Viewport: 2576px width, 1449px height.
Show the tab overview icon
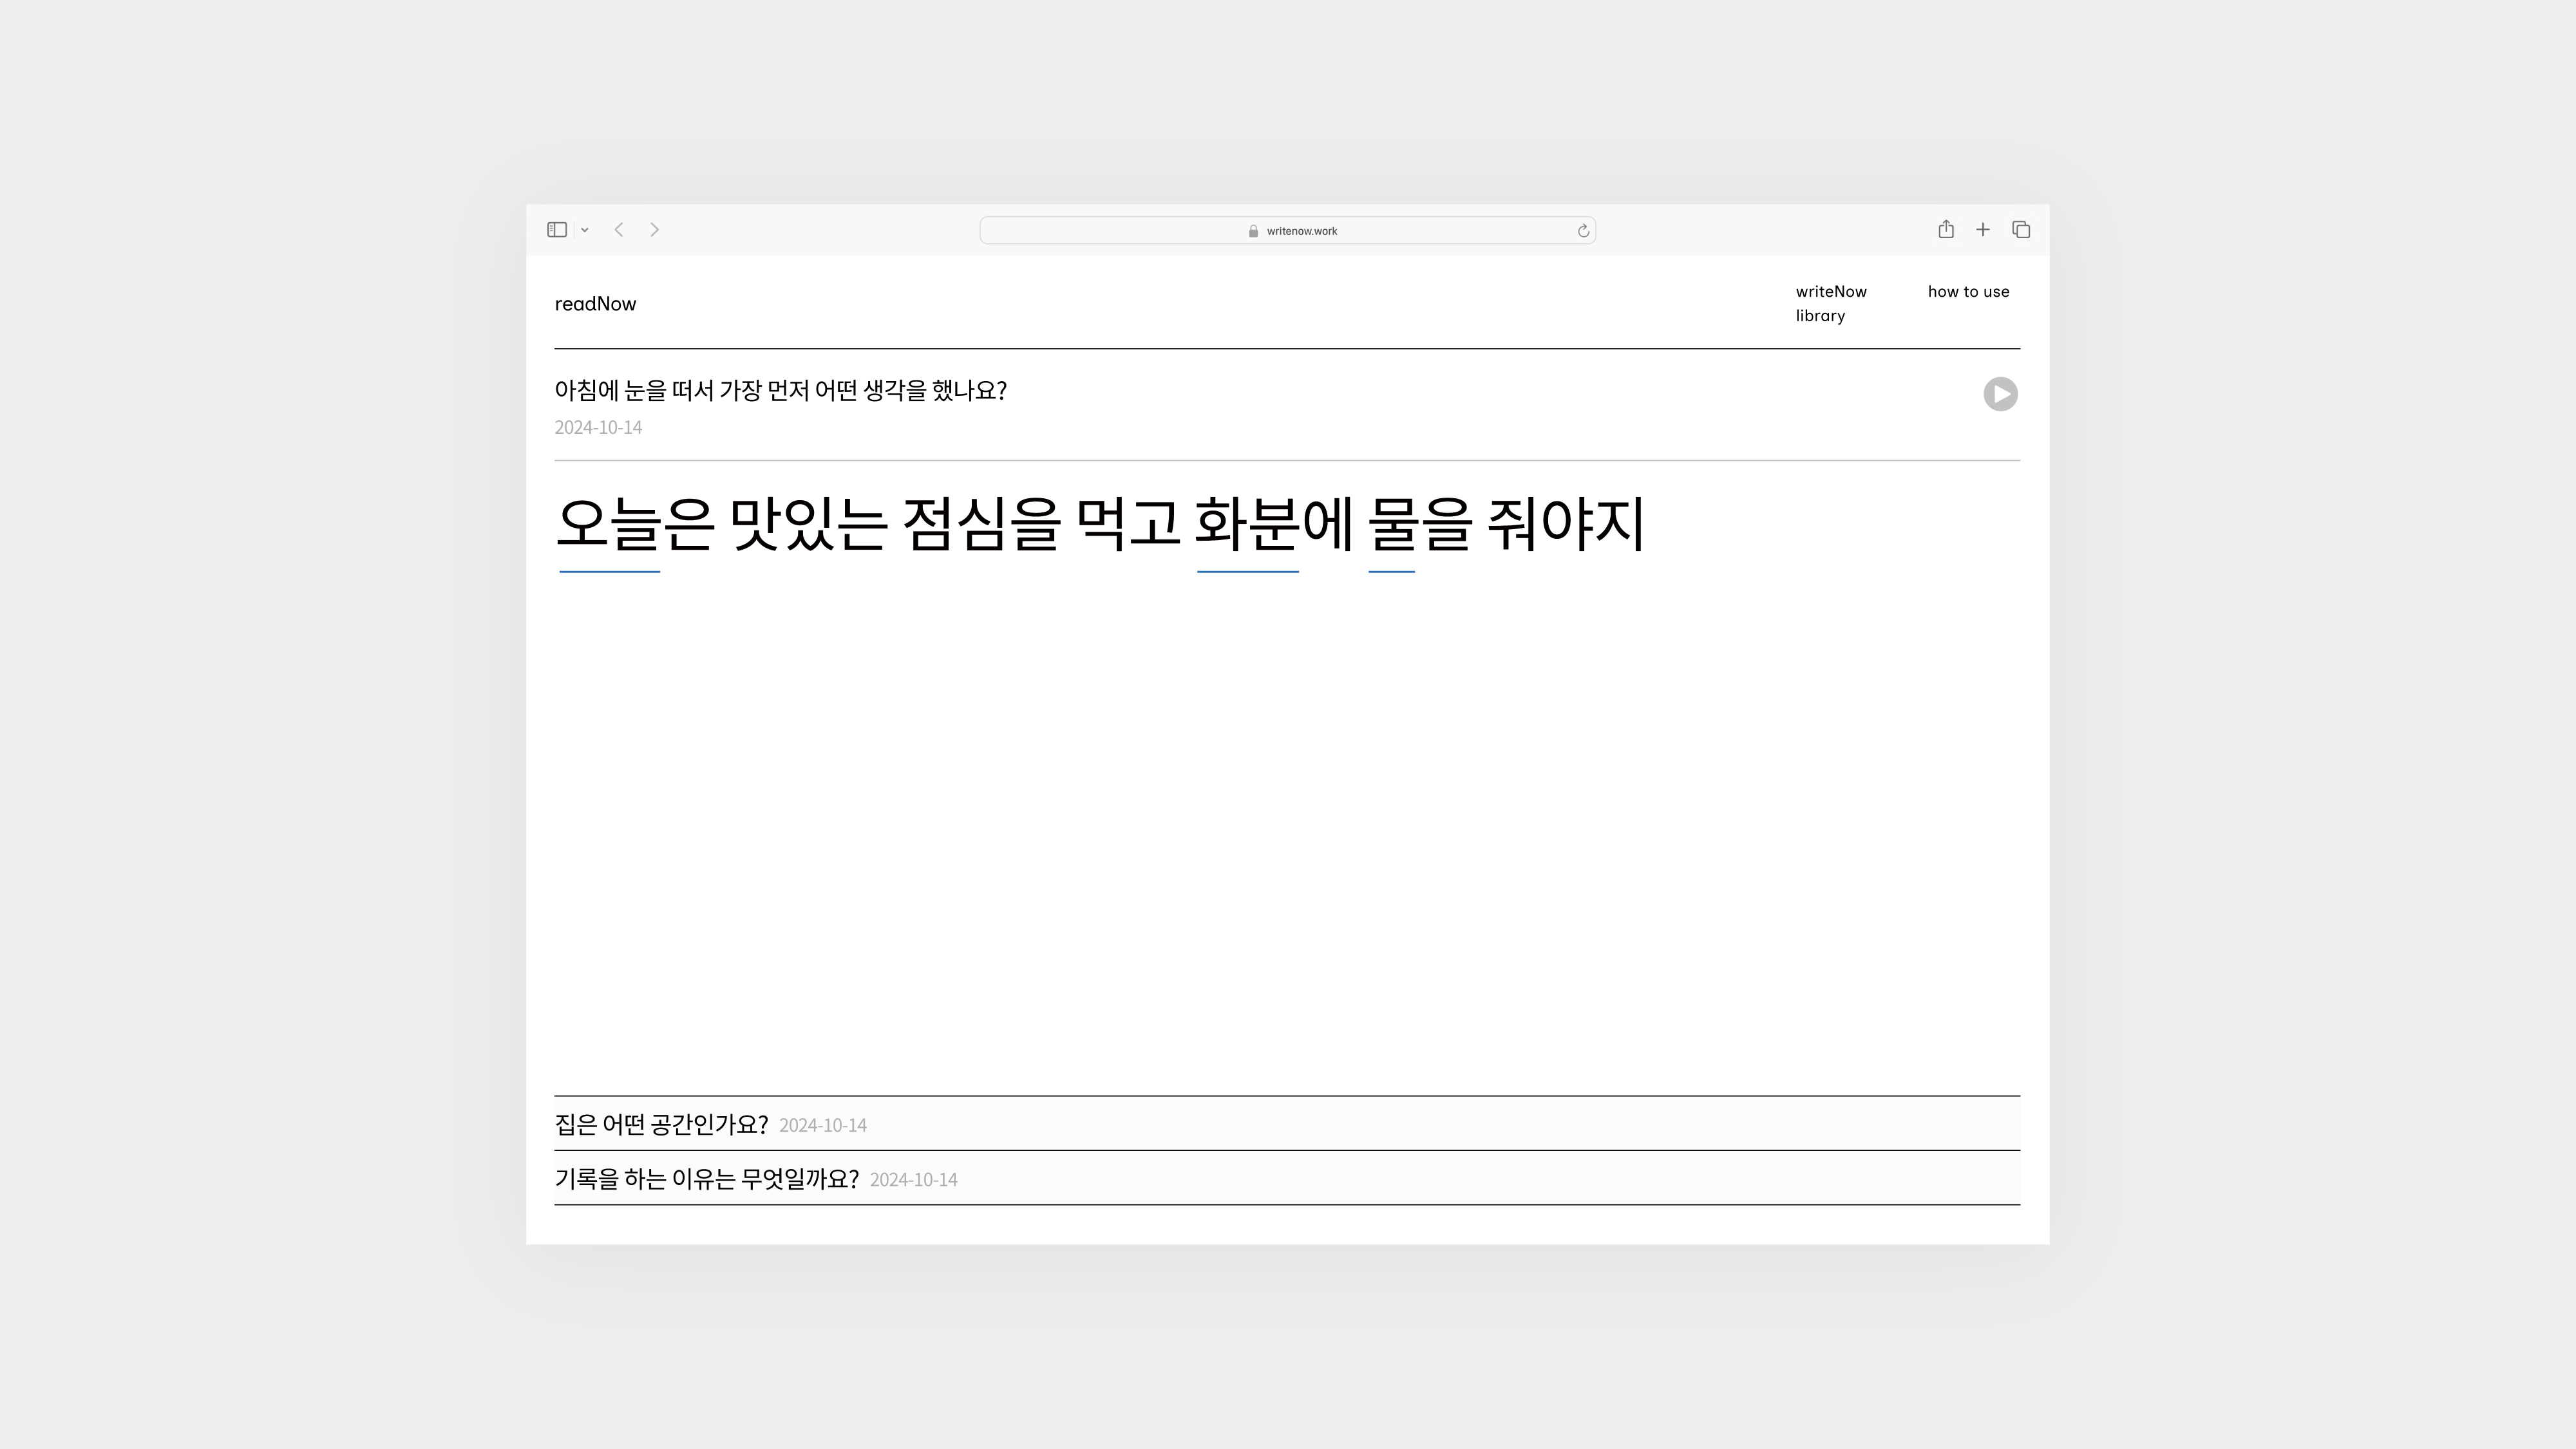point(2021,230)
